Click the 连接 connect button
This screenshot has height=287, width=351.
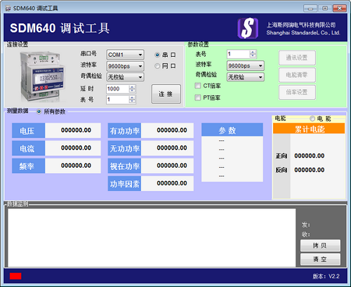(166, 94)
